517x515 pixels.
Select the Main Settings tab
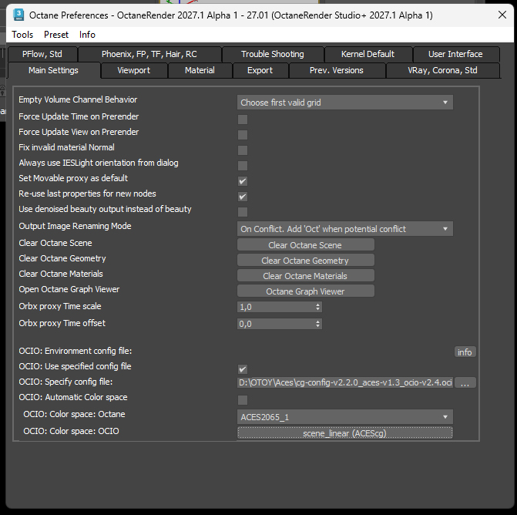coord(53,70)
